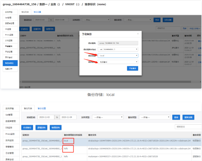Open the 备份存储 dropdown showing local
Image resolution: width=202 pixels, height=161 pixels.
pyautogui.click(x=118, y=55)
